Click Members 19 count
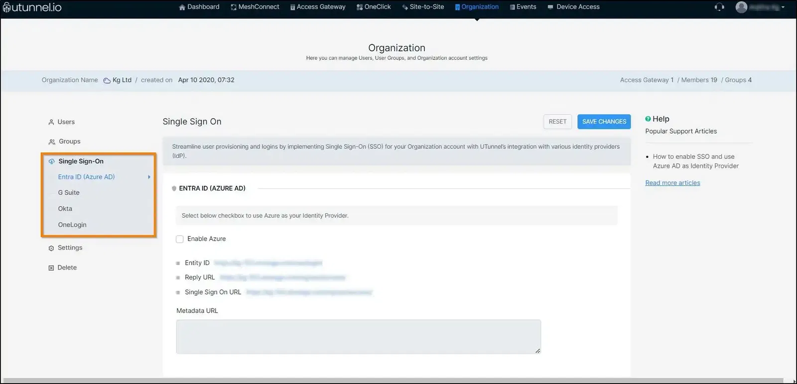 [x=699, y=80]
